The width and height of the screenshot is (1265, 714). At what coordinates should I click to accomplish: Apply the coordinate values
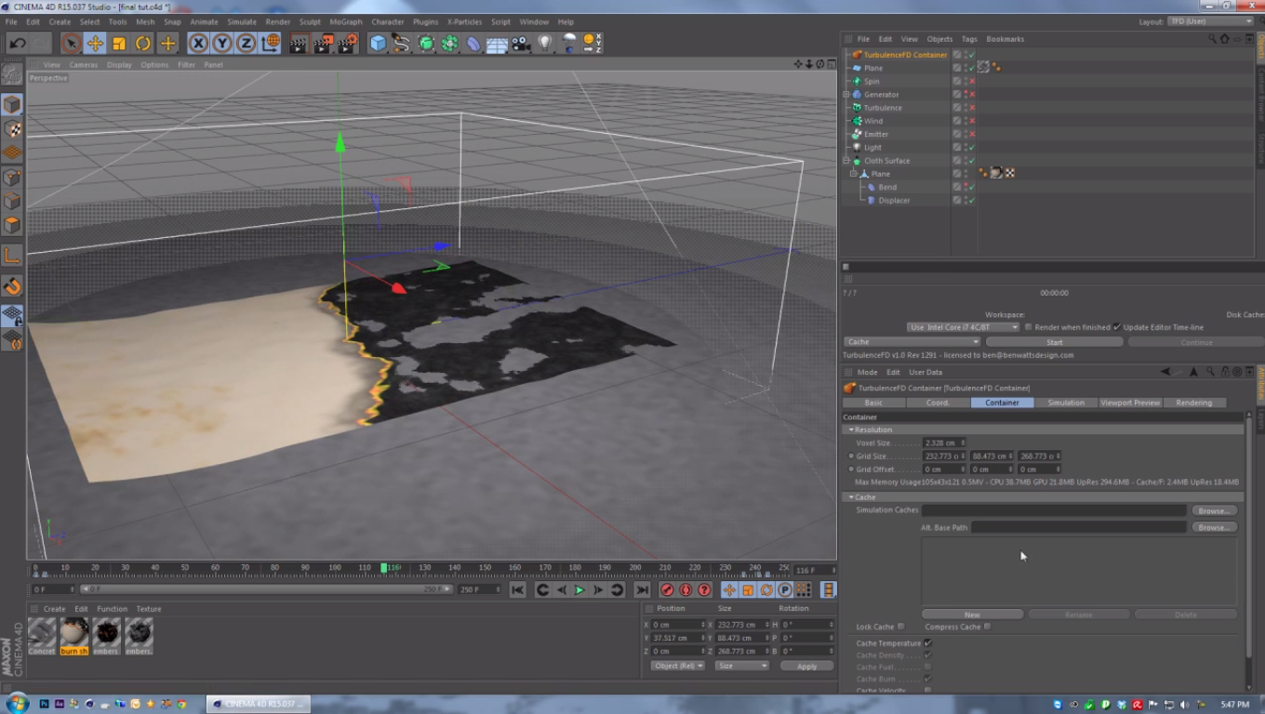tap(806, 666)
